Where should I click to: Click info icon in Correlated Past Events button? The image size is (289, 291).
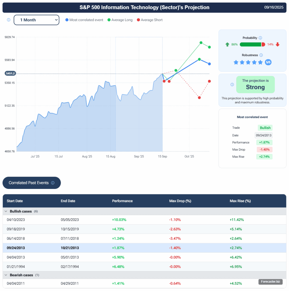click(x=53, y=183)
